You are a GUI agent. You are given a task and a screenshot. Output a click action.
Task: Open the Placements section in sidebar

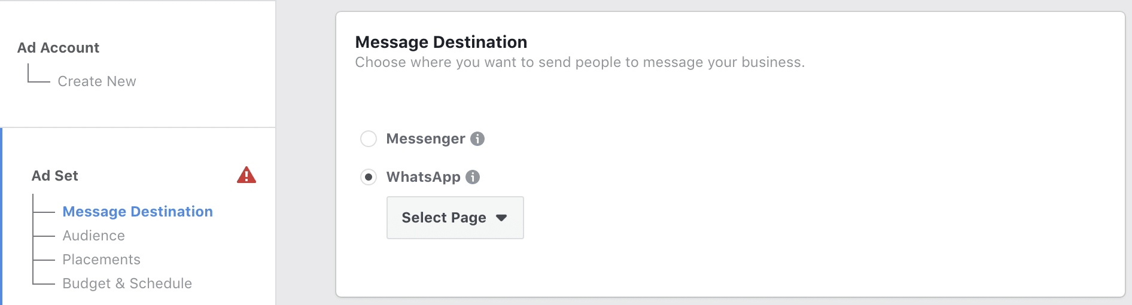pyautogui.click(x=102, y=260)
